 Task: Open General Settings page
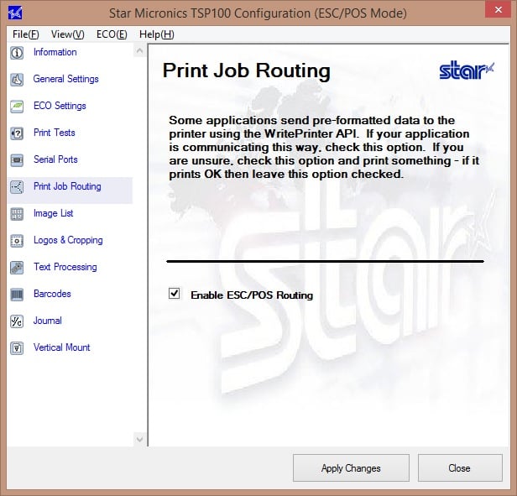66,79
